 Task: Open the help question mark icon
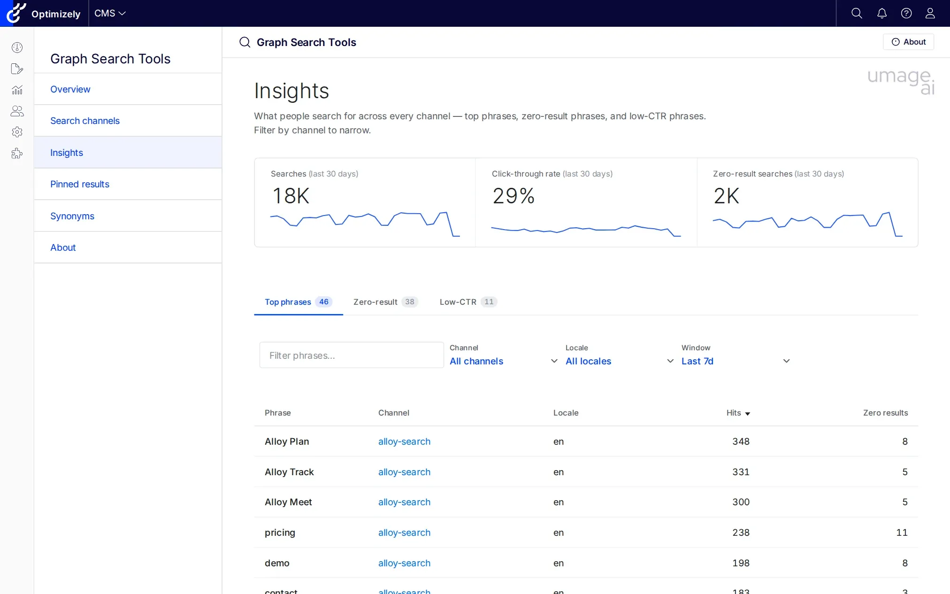tap(906, 13)
